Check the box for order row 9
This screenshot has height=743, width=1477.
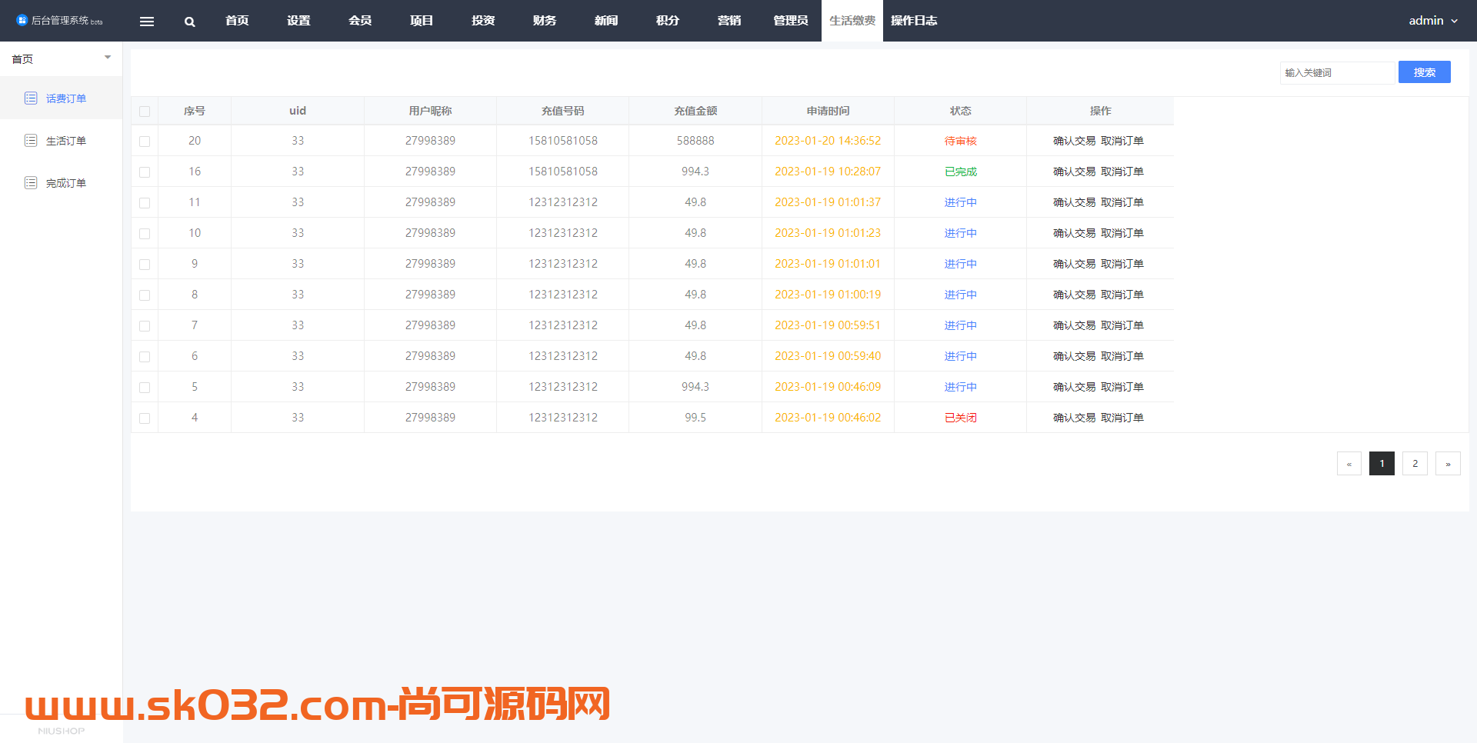click(145, 265)
